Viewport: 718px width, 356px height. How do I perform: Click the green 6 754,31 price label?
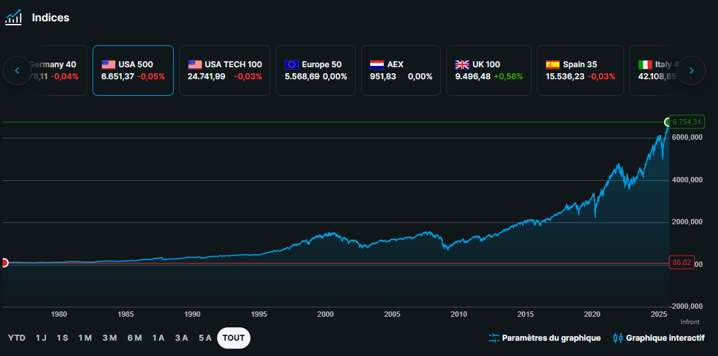pyautogui.click(x=687, y=122)
